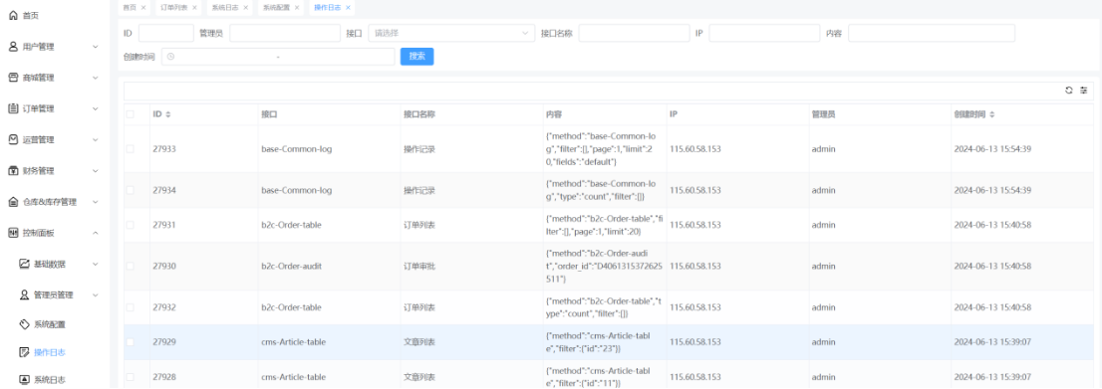Expand 仓库&库存管理 menu chevron
The image size is (1102, 389).
96,202
